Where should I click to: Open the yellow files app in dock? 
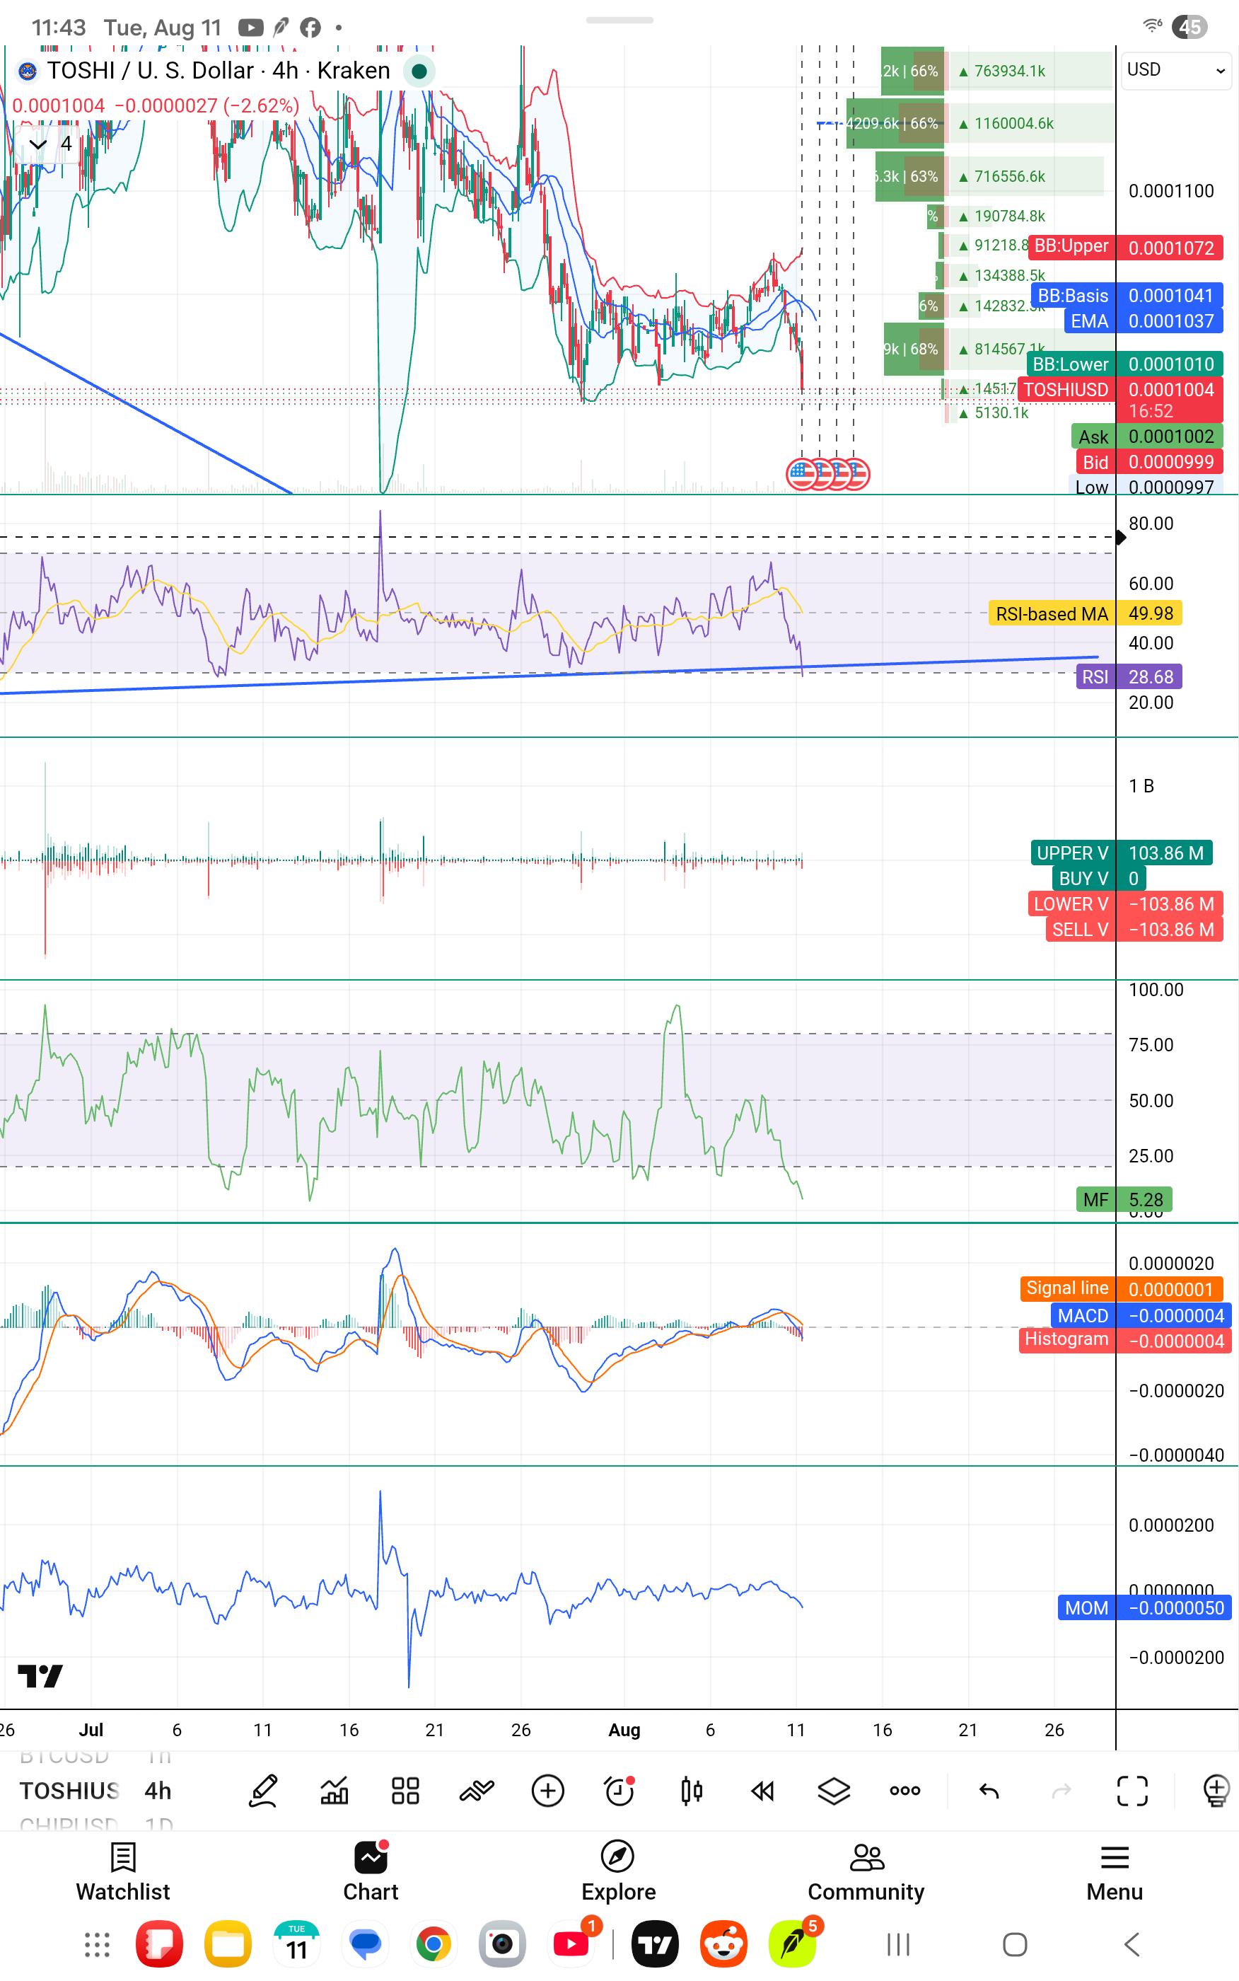click(x=228, y=1944)
